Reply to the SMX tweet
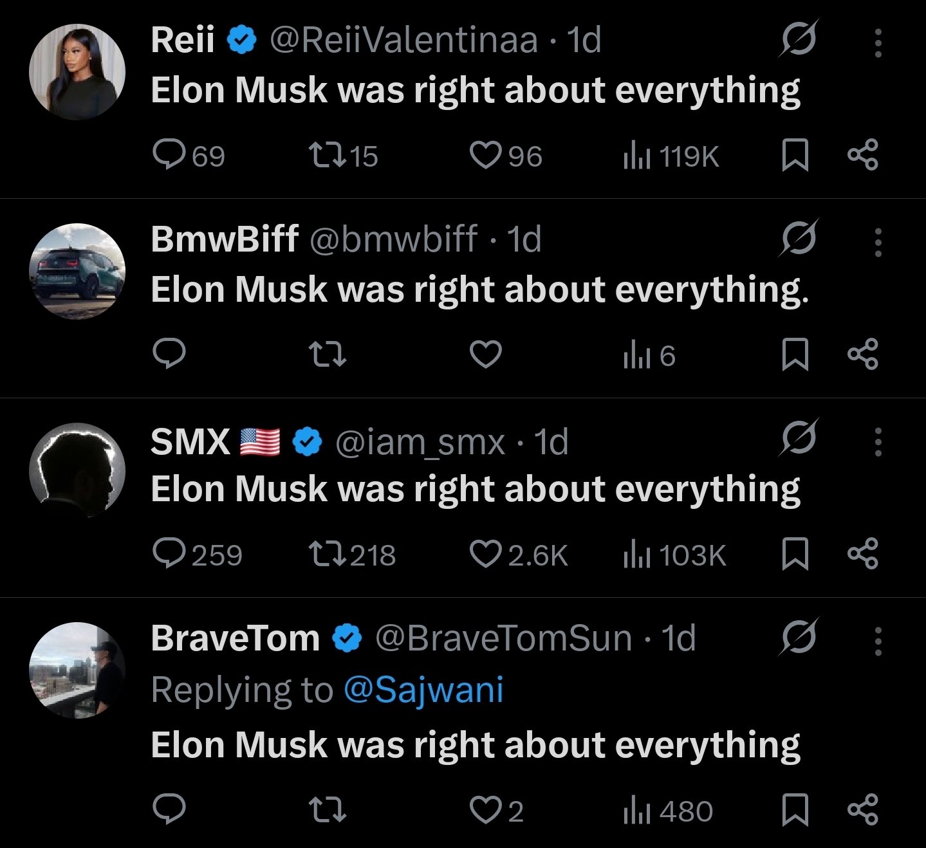This screenshot has width=926, height=848. 169,554
